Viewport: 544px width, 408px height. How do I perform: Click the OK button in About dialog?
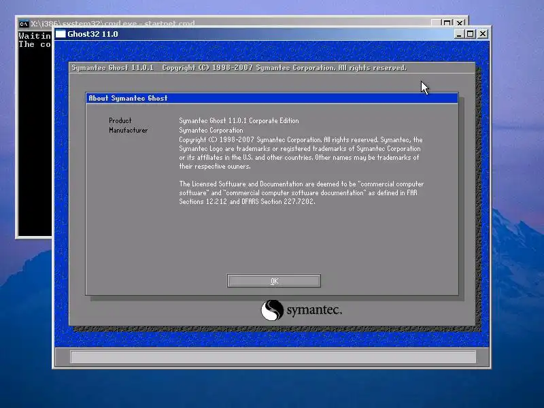(274, 281)
